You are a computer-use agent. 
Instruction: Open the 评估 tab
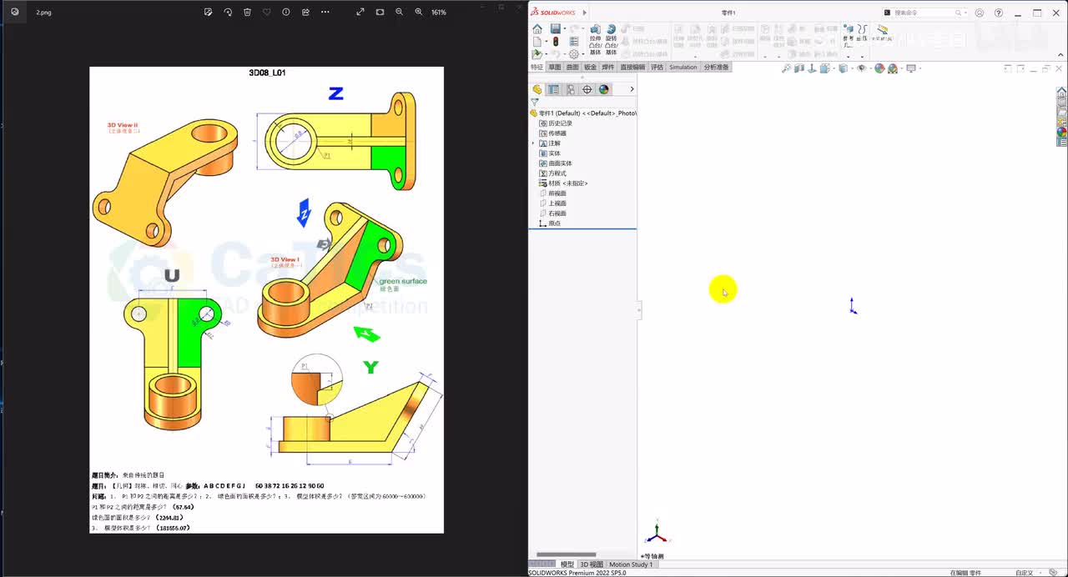[657, 68]
